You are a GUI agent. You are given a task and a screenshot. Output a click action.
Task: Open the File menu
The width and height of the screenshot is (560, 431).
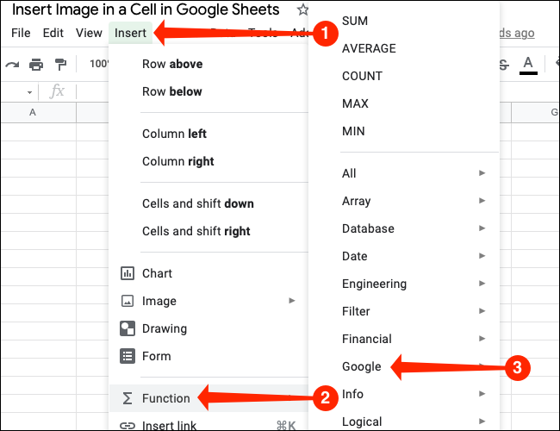(x=21, y=33)
